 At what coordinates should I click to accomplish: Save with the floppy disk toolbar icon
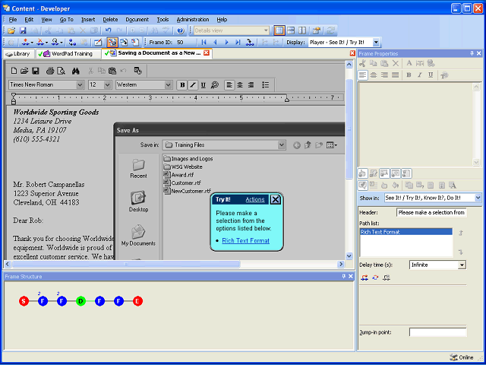point(23,30)
